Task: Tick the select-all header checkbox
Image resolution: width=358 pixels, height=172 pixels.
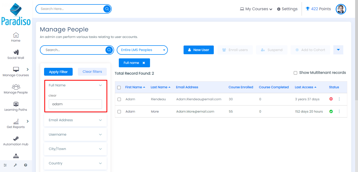Action: 119,87
